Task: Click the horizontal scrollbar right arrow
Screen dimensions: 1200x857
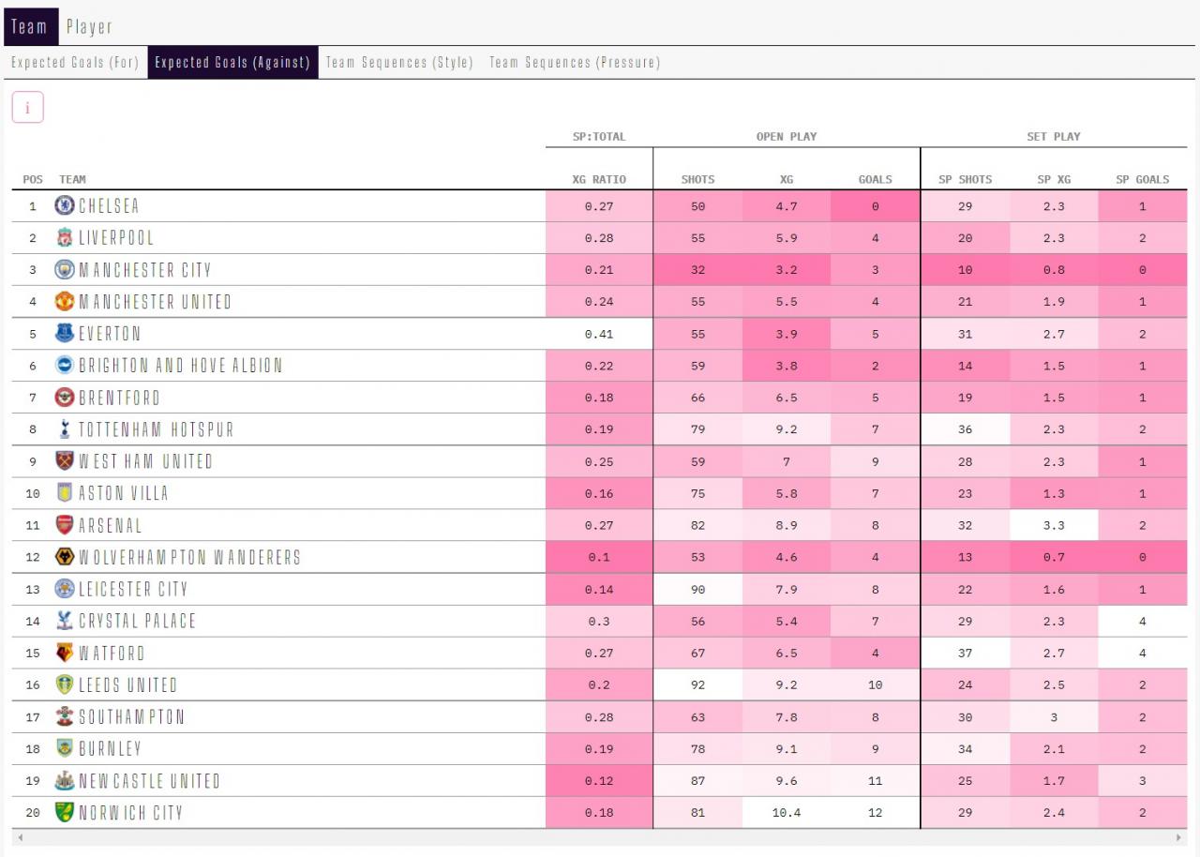Action: tap(1179, 836)
